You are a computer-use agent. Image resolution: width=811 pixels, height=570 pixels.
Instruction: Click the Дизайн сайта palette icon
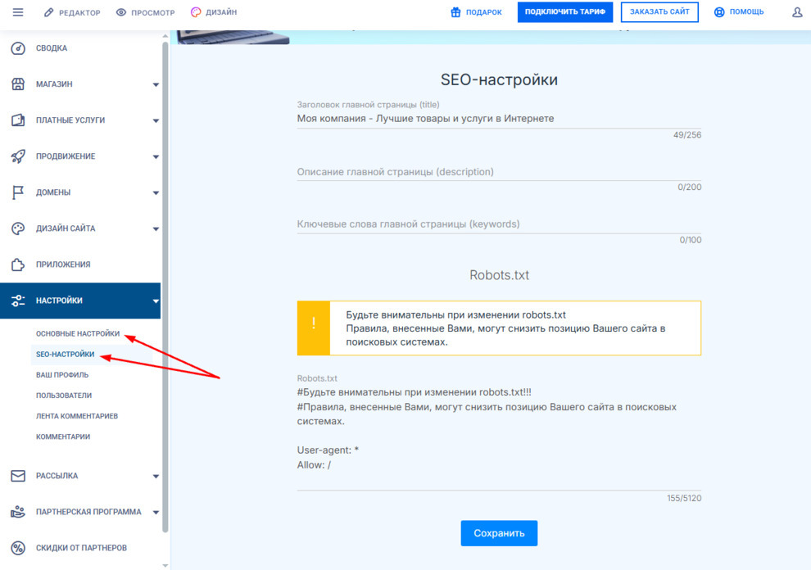point(18,228)
